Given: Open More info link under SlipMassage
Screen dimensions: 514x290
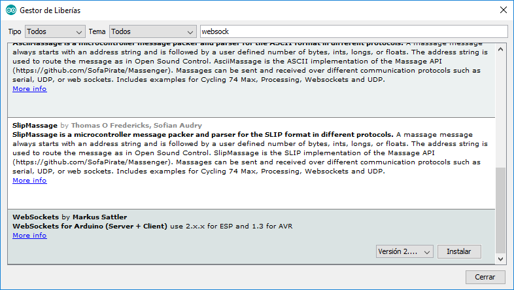Looking at the screenshot, I should click(x=29, y=181).
